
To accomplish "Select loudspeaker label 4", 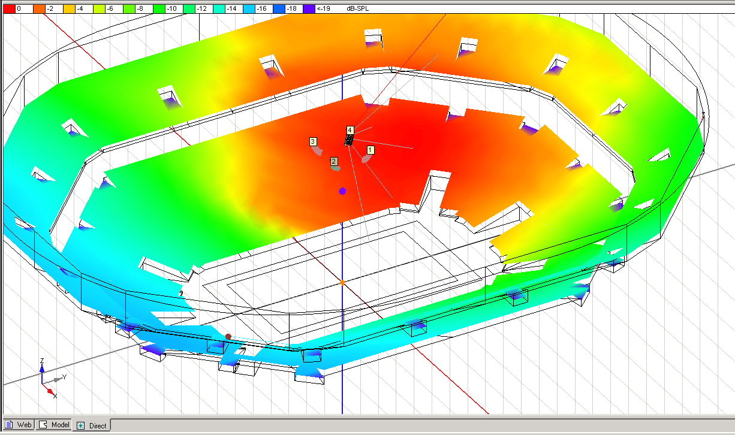I will [x=350, y=130].
